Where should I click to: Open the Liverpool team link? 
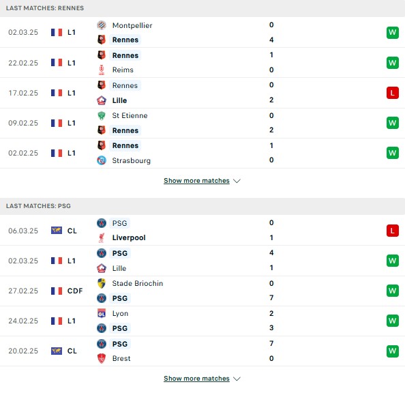pos(129,237)
